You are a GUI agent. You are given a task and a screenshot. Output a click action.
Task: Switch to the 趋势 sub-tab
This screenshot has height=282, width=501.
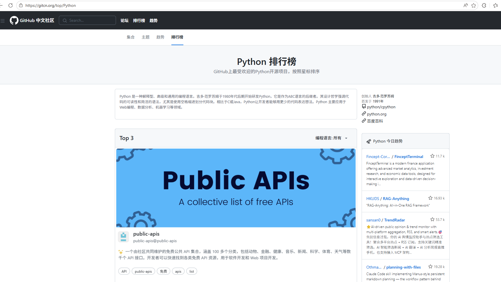pyautogui.click(x=160, y=37)
